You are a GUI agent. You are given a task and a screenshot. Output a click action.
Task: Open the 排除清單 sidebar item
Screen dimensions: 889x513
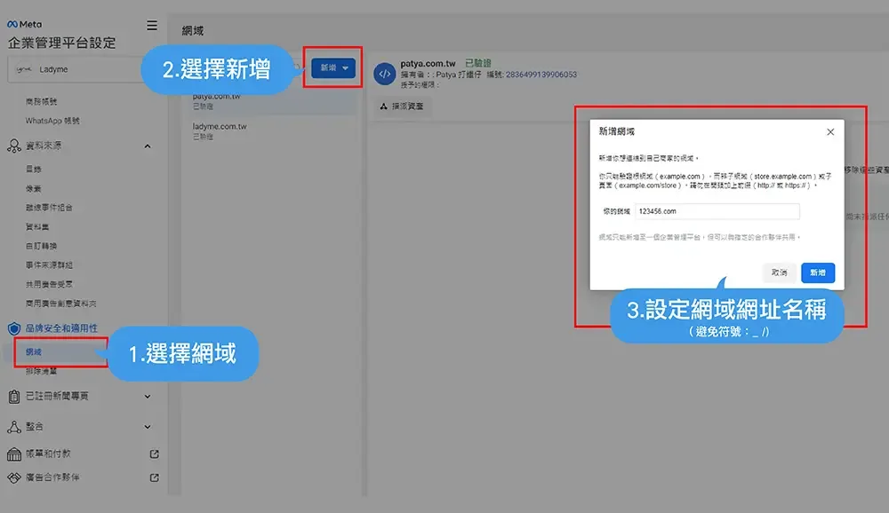click(x=42, y=371)
